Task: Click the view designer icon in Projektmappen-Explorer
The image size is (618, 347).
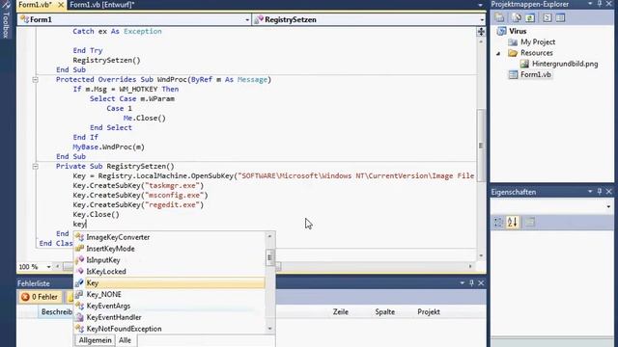Action: [x=560, y=17]
